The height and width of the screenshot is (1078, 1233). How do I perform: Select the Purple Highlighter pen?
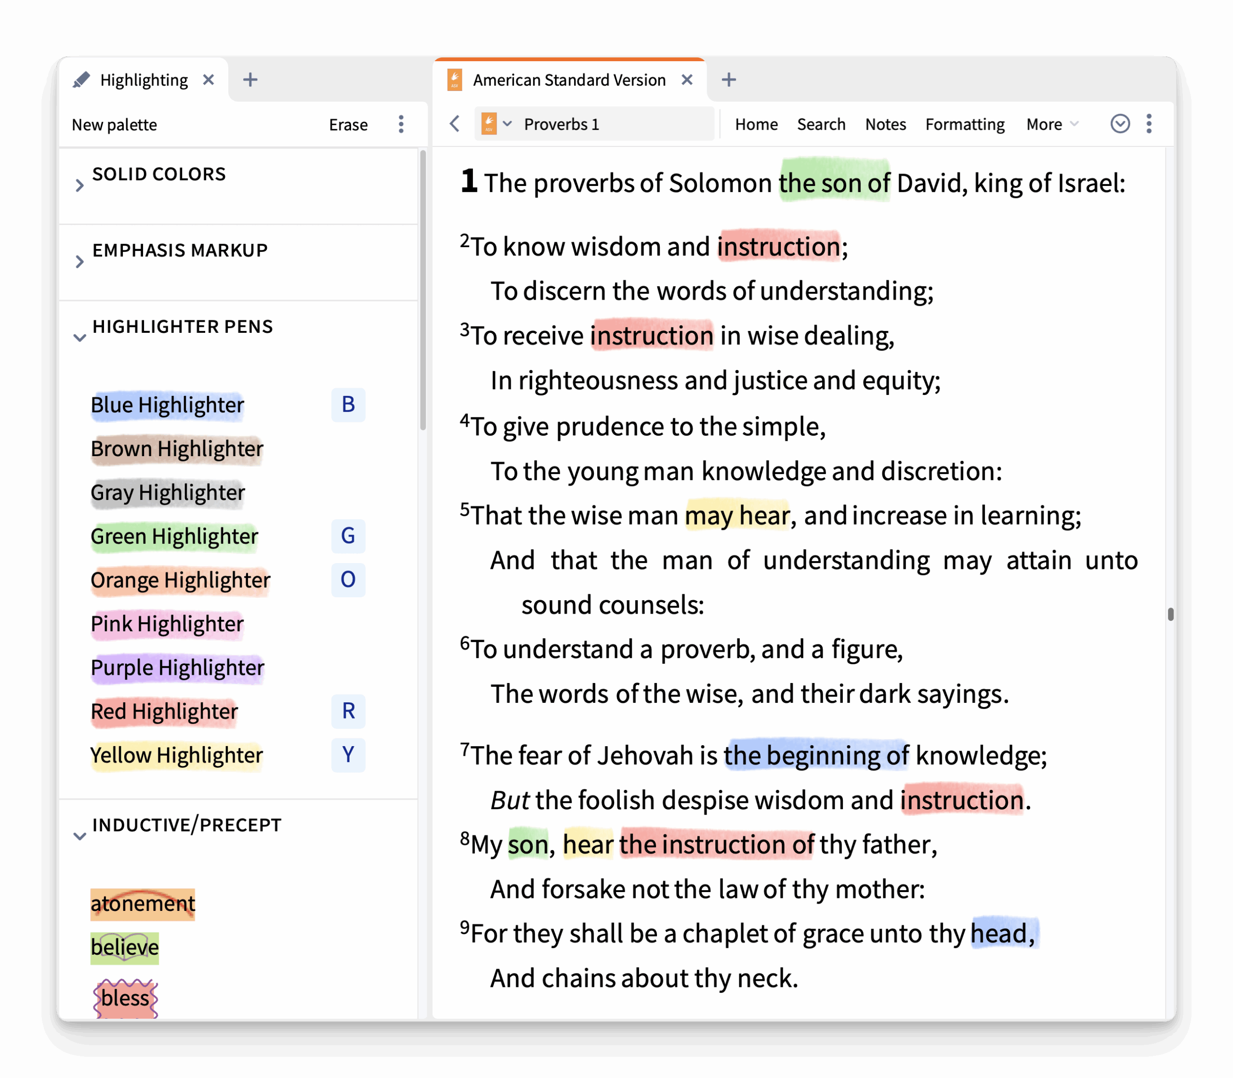tap(177, 668)
